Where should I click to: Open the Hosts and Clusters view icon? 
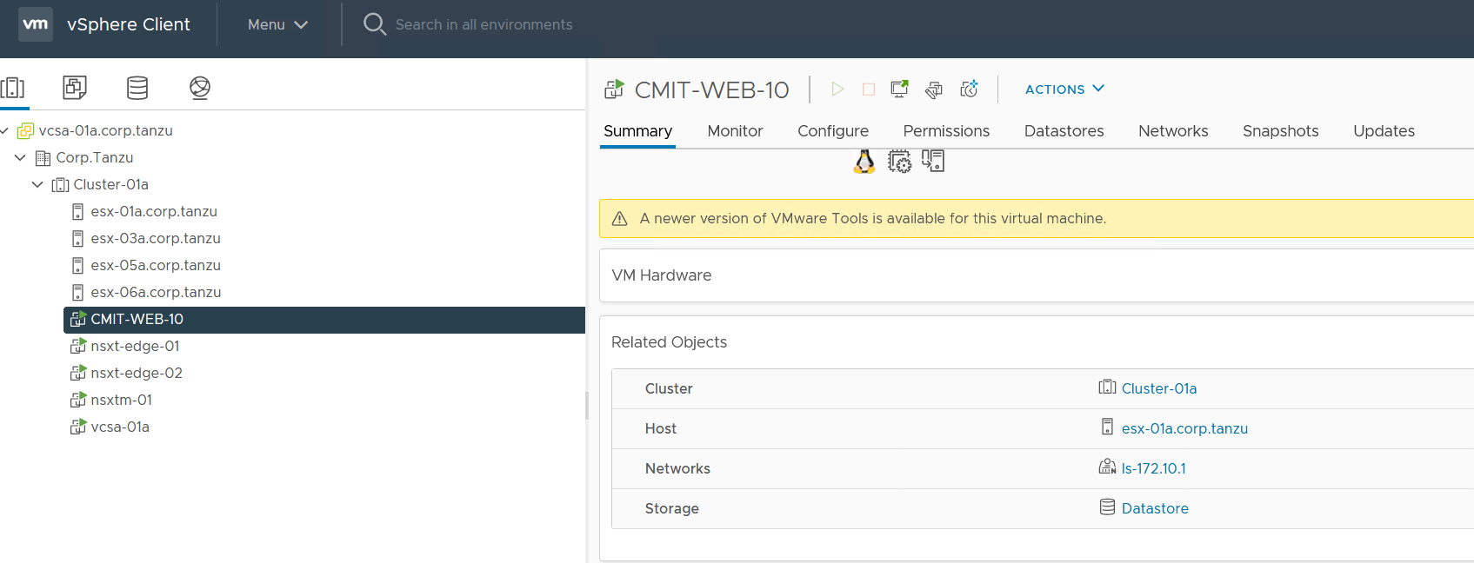click(13, 88)
